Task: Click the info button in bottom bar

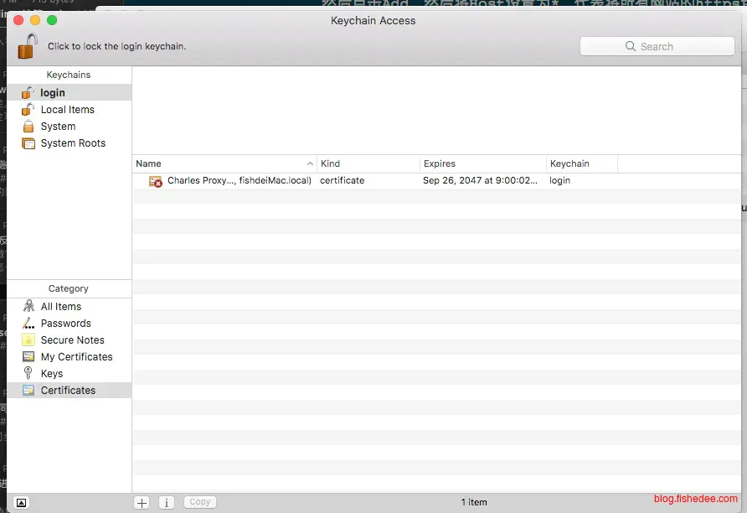Action: coord(167,502)
